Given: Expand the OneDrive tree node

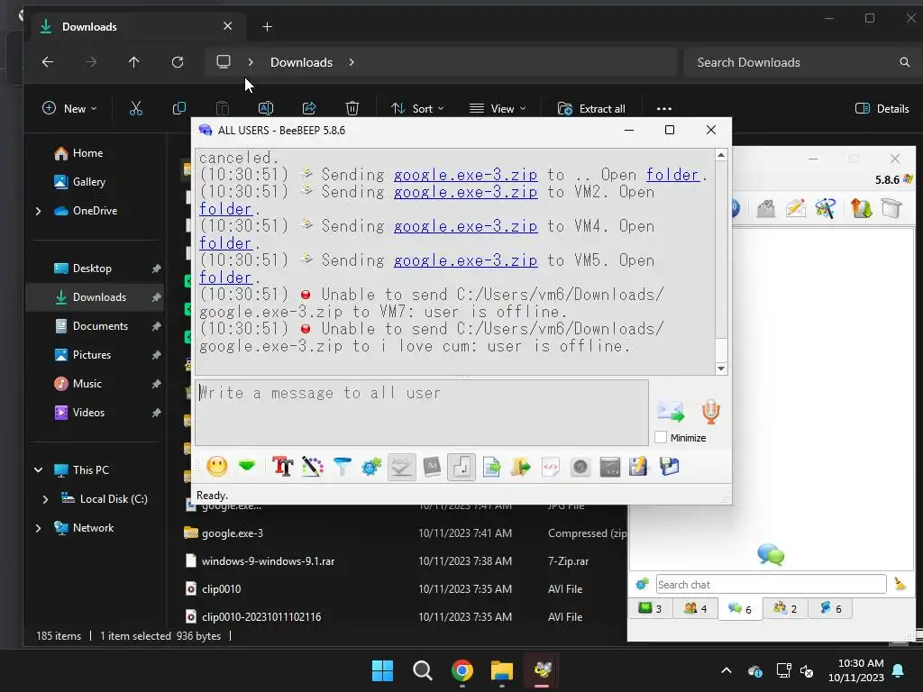Looking at the screenshot, I should coord(38,211).
